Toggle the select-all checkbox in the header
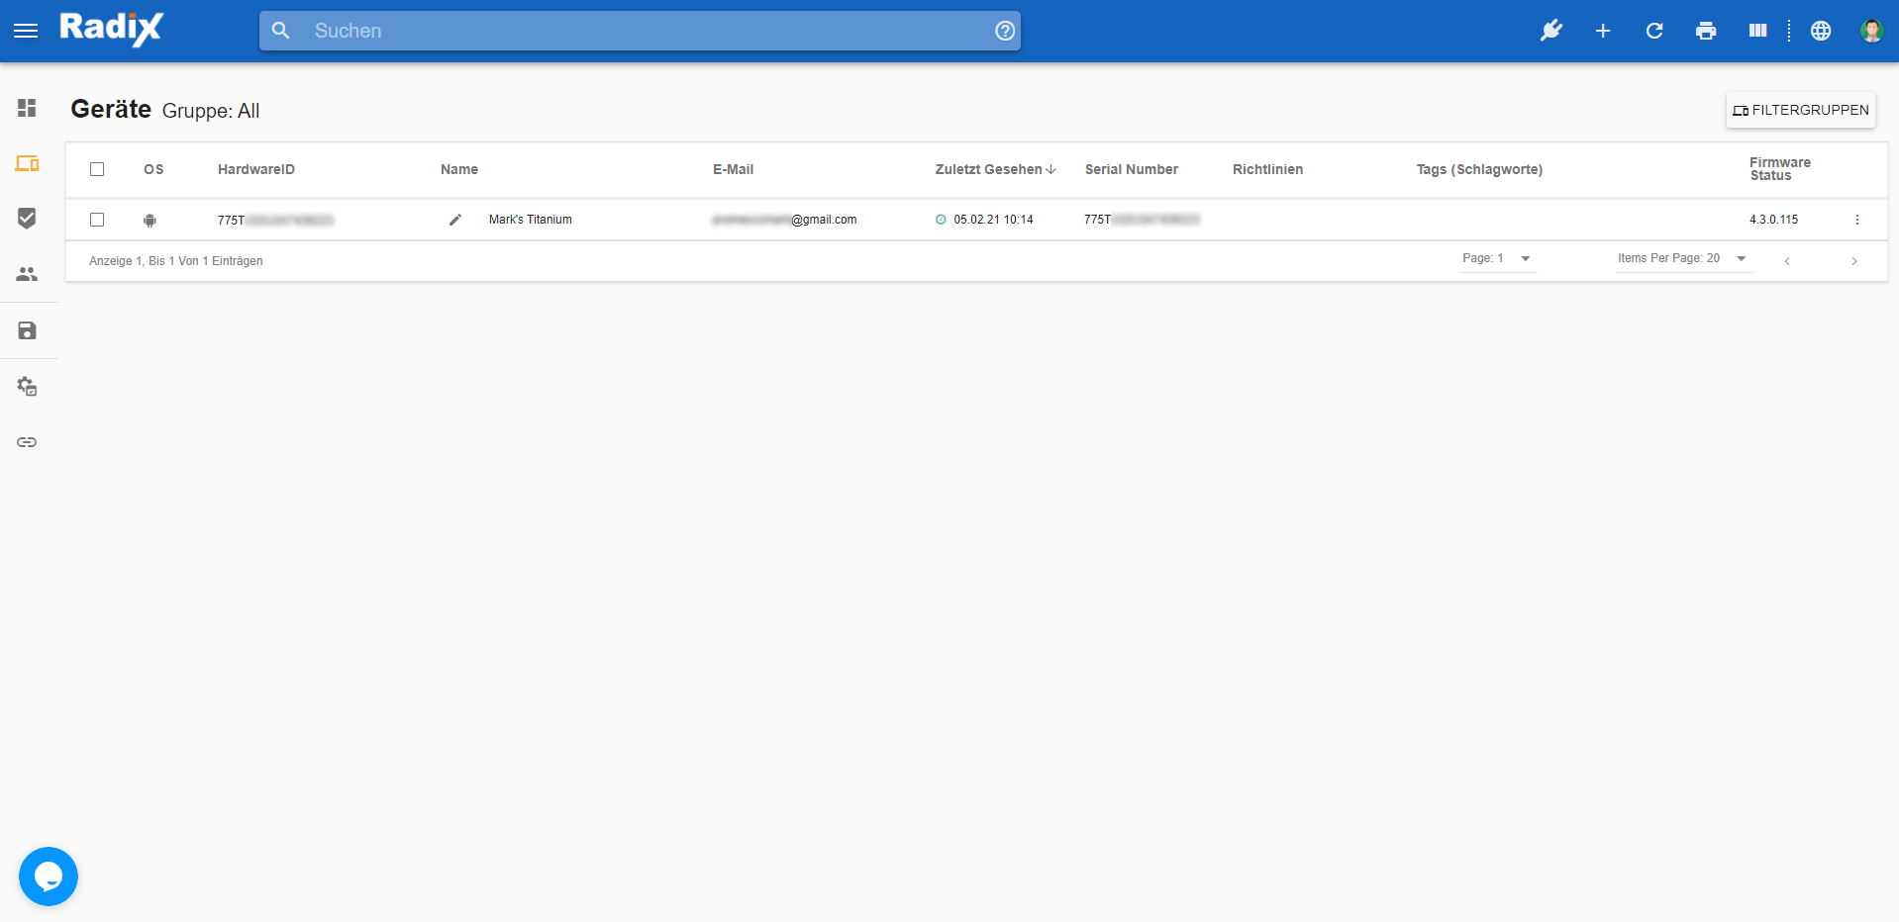1899x922 pixels. coord(97,169)
